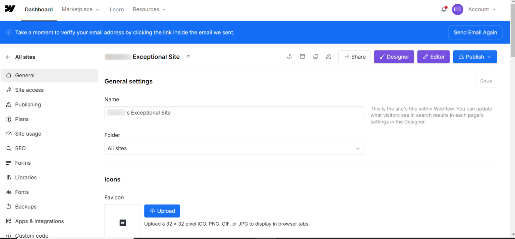Image resolution: width=515 pixels, height=239 pixels.
Task: Expand the Marketplace menu
Action: coord(80,9)
